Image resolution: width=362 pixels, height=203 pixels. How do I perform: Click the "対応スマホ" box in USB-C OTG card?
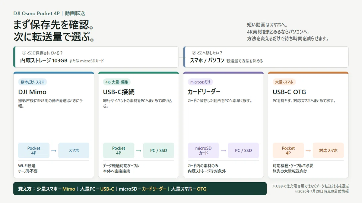[328, 150]
